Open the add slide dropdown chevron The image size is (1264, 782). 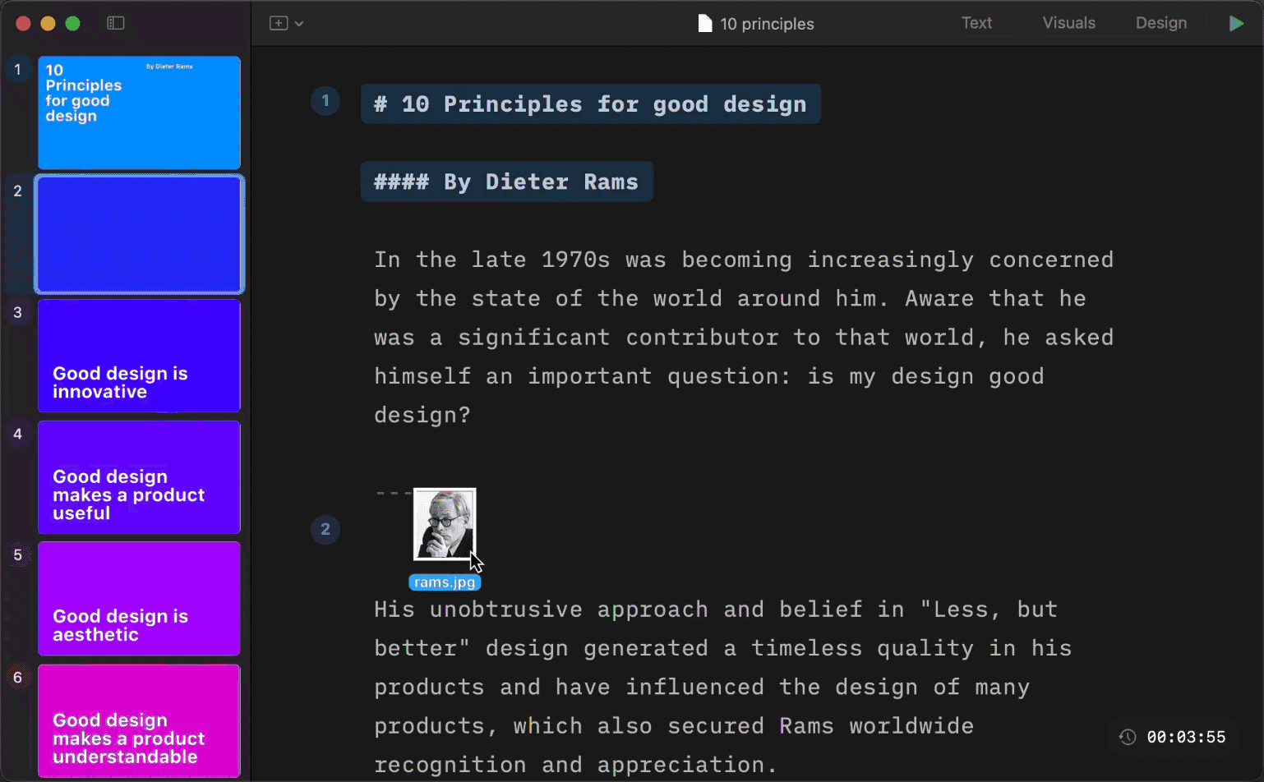coord(299,24)
